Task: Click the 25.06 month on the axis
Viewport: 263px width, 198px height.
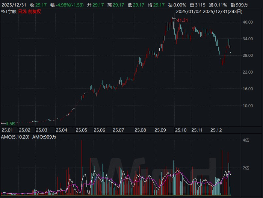Action: point(99,130)
